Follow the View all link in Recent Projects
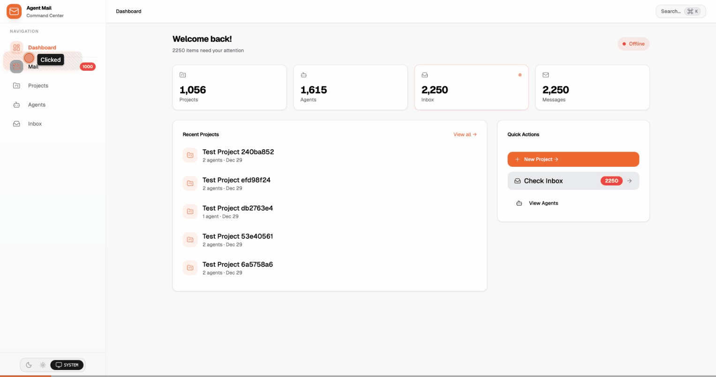This screenshot has height=377, width=716. pos(465,134)
